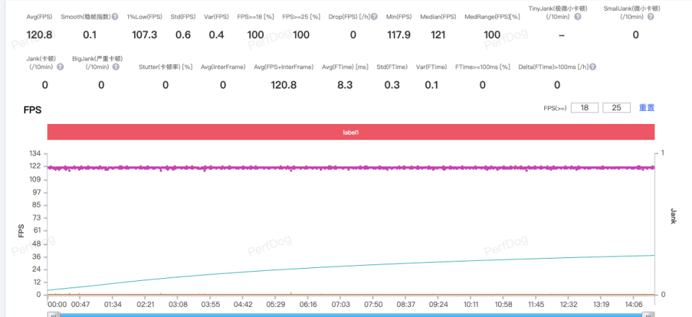Screen dimensions: 692x317
Task: Show TinyJank(极微小卡顿) help tooltip icon
Action: pyautogui.click(x=577, y=17)
